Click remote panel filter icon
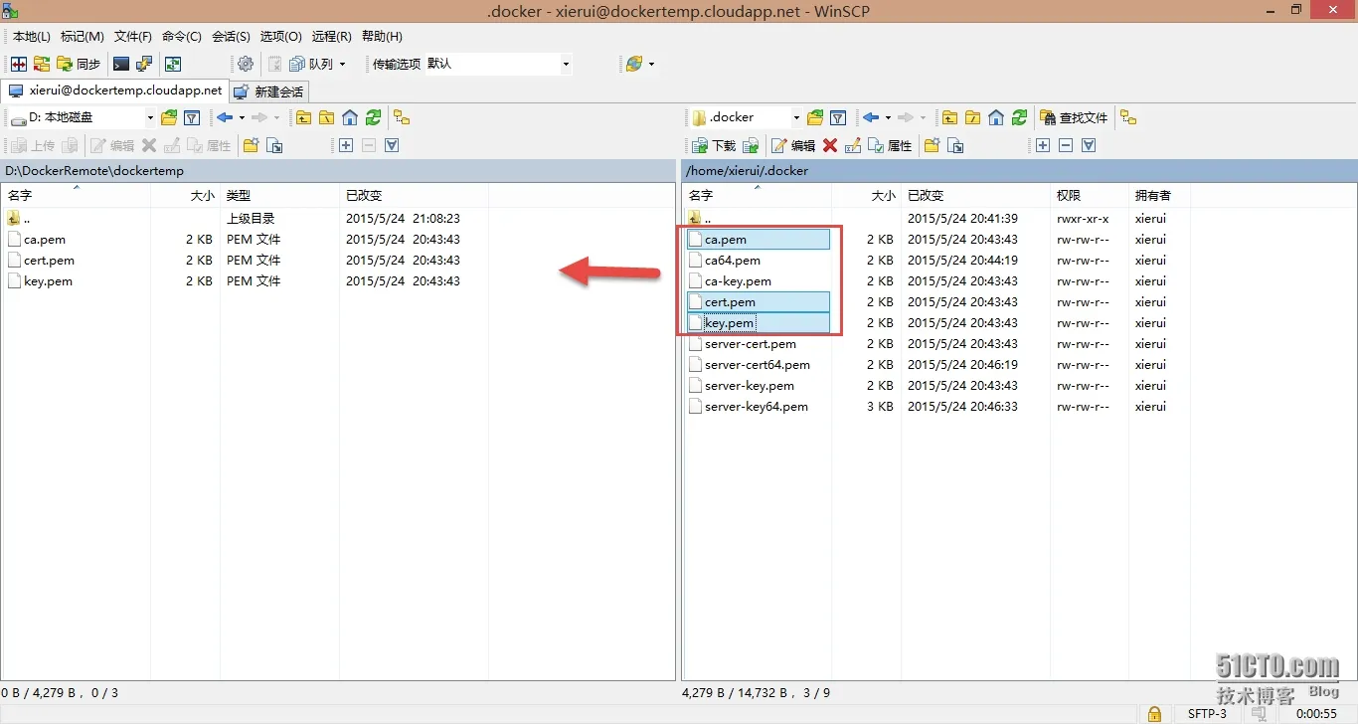The image size is (1358, 724). (x=838, y=117)
